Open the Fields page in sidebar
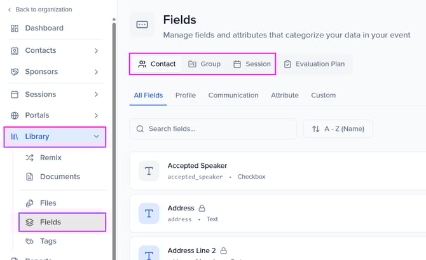 (50, 222)
